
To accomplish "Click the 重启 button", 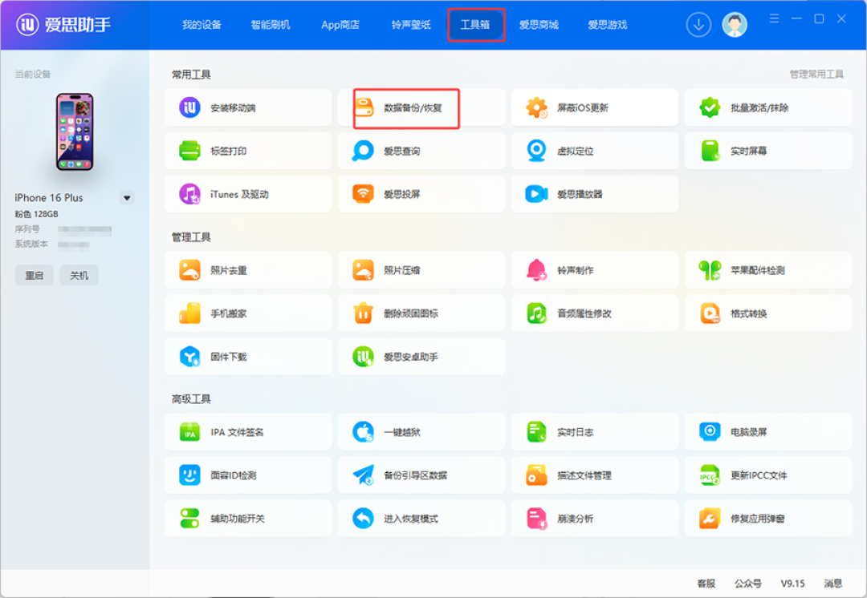I will [35, 275].
